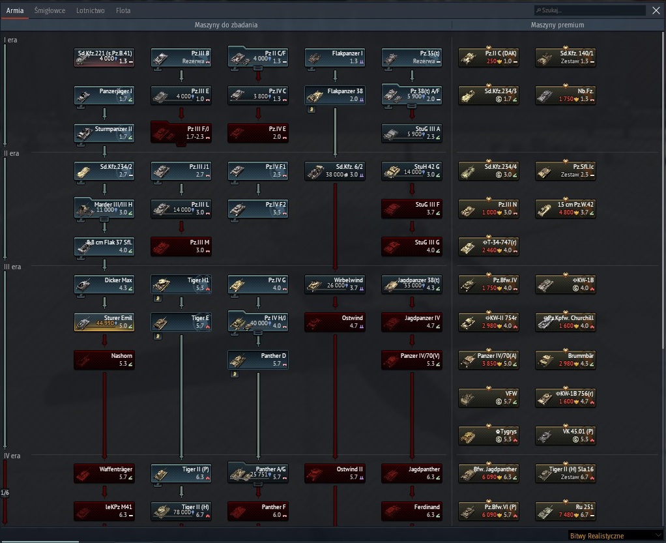The height and width of the screenshot is (543, 666).
Task: Select the Pz.III L tank
Action: [x=181, y=209]
